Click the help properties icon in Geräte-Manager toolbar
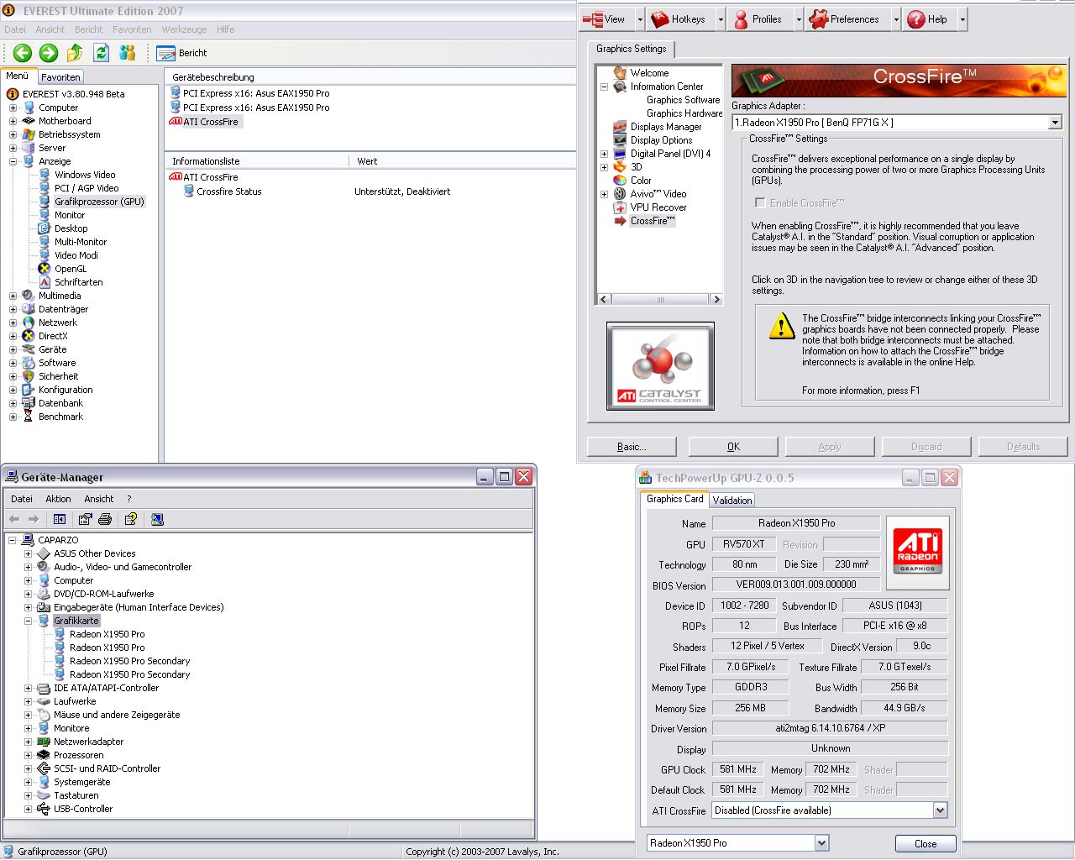This screenshot has width=1075, height=860. pos(130,519)
